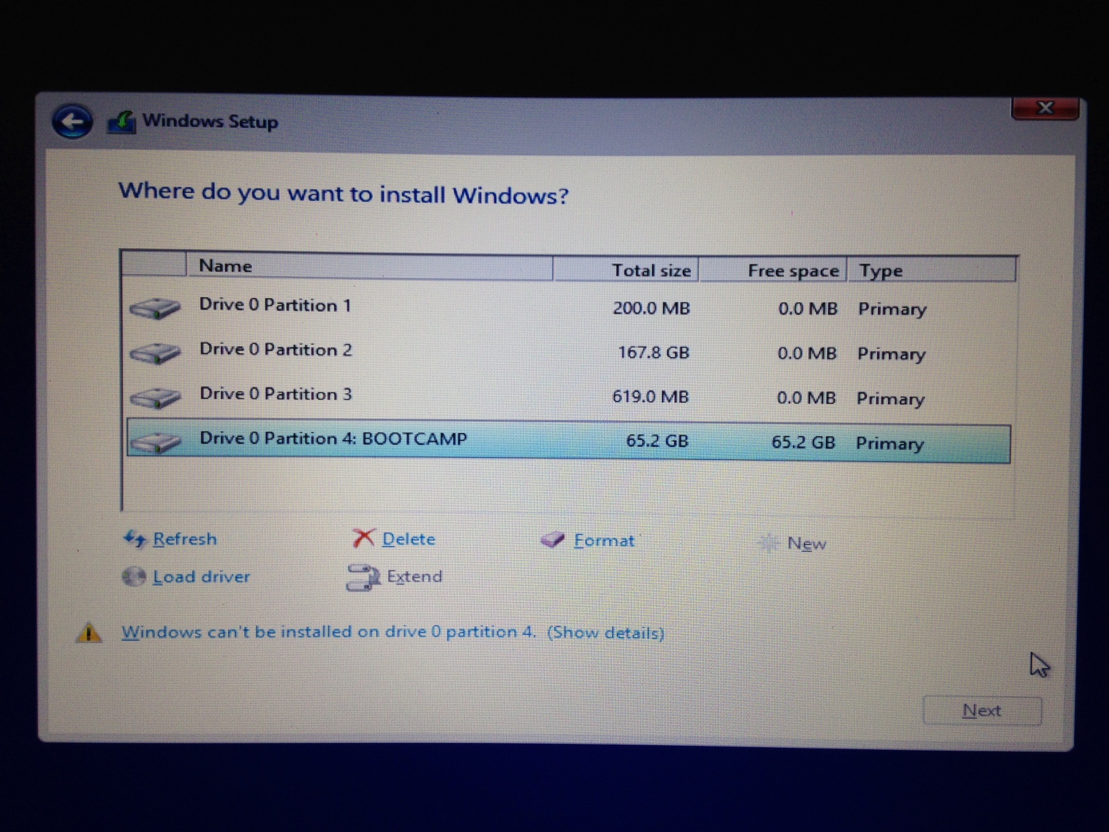Click the Refresh arrows icon
The image size is (1109, 832).
coord(135,539)
